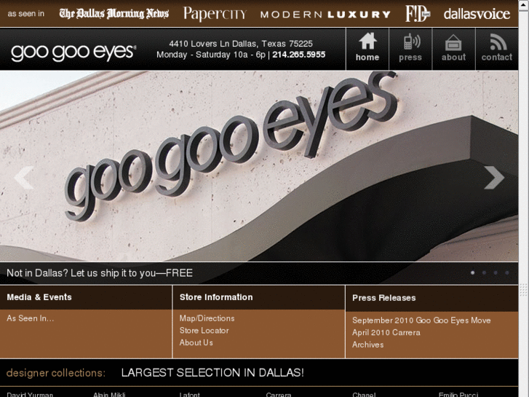
Task: Click the free shipping caption text
Action: (x=100, y=273)
